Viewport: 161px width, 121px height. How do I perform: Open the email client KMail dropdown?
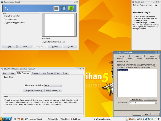(x=53, y=85)
